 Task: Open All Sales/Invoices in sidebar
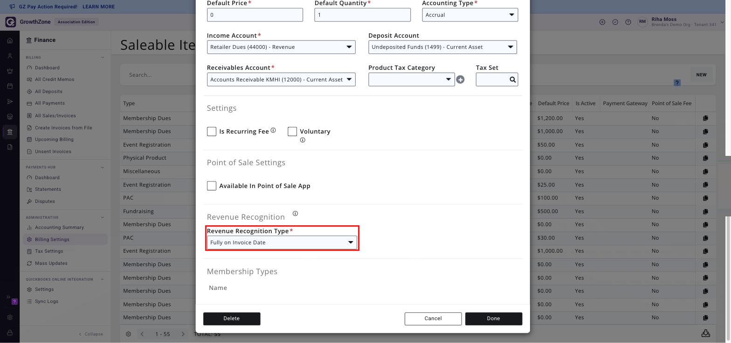click(55, 116)
